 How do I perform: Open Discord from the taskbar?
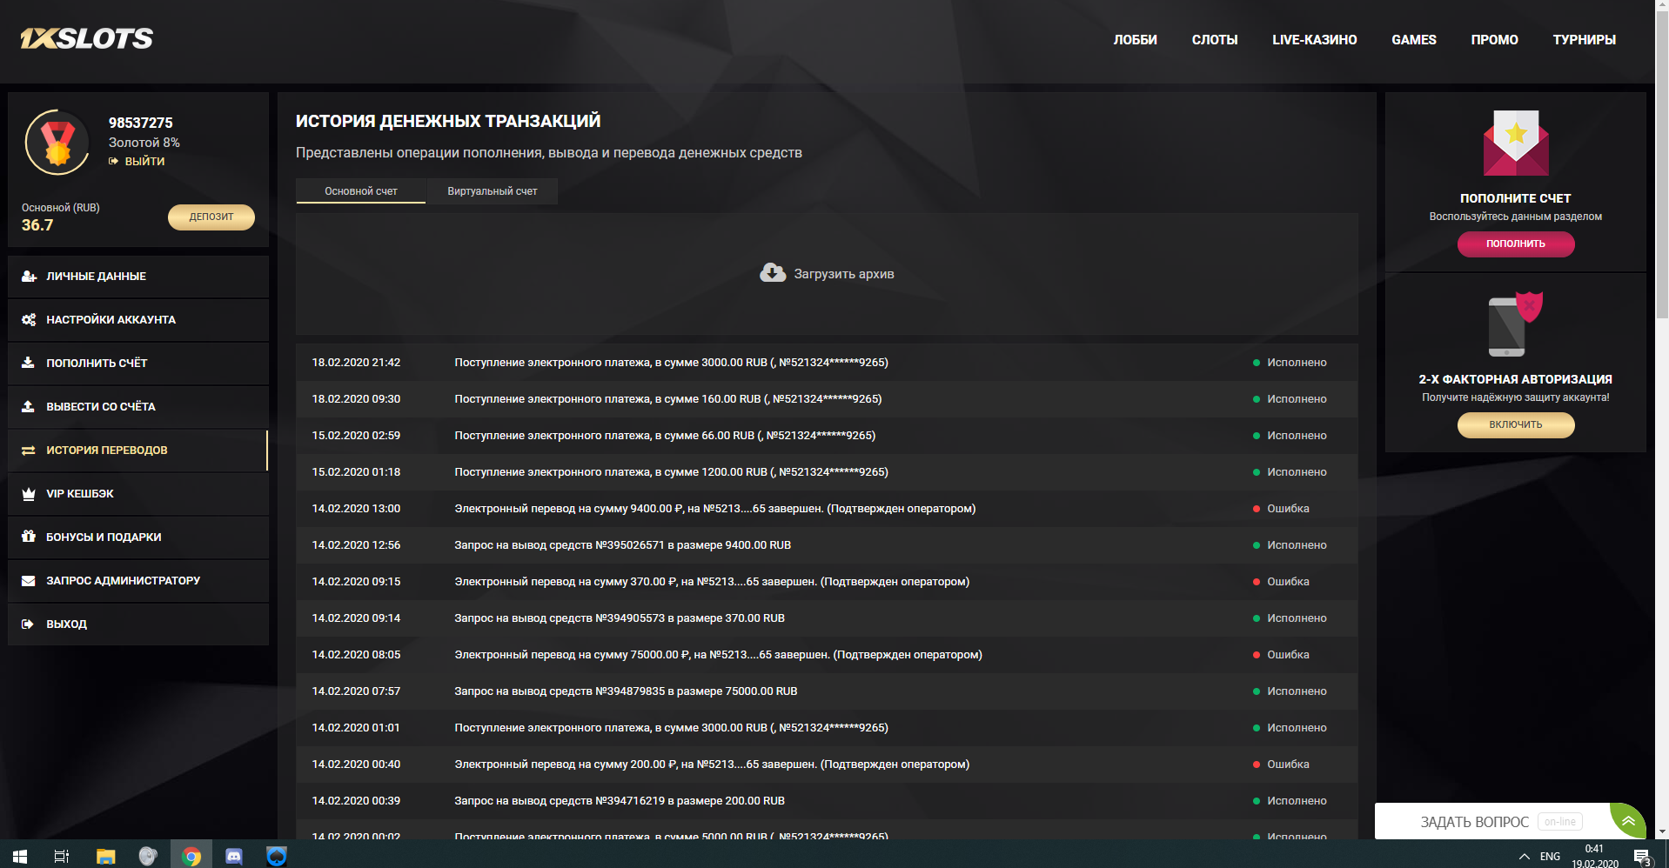pyautogui.click(x=234, y=857)
